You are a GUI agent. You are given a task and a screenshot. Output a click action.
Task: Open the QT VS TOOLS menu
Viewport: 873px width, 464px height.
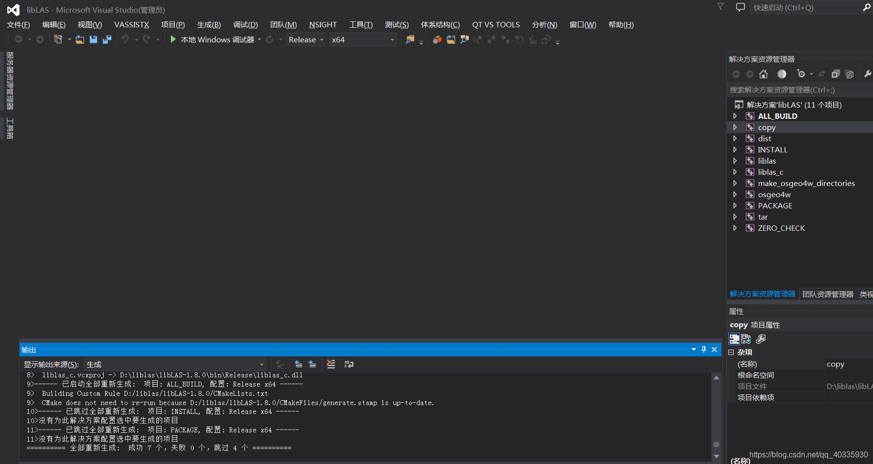coord(496,25)
